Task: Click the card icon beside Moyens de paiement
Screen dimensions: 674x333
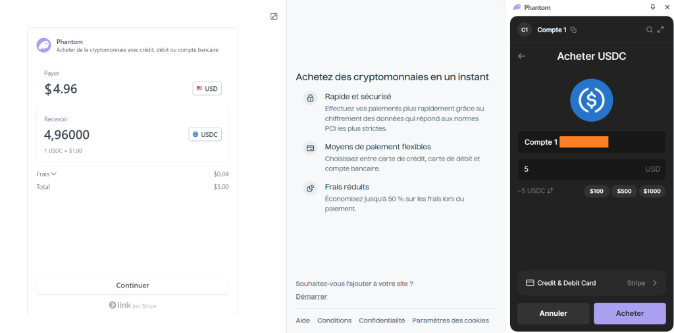Action: pyautogui.click(x=310, y=148)
